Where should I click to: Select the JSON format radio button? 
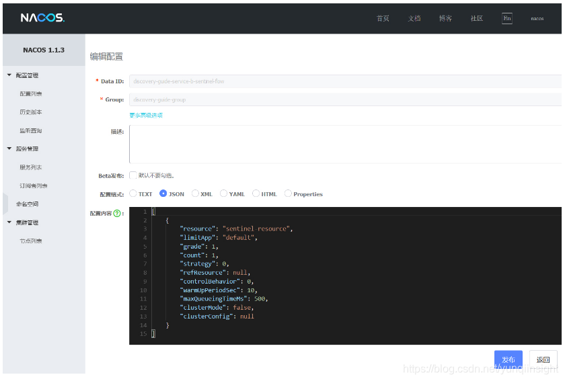(163, 194)
